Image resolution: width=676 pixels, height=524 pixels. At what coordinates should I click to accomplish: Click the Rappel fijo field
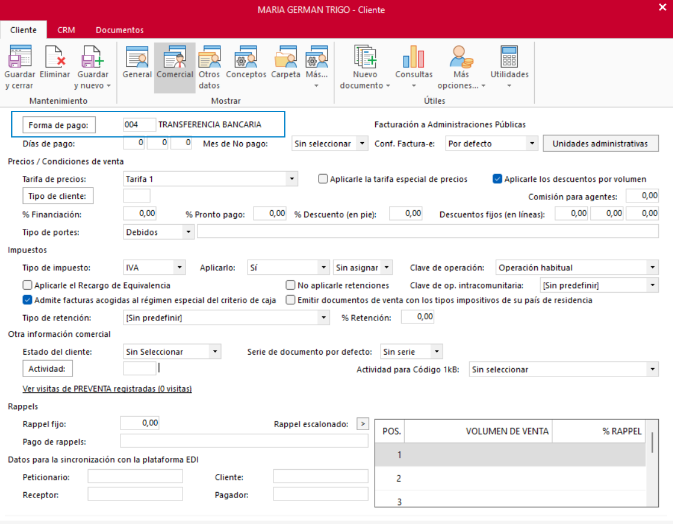139,423
